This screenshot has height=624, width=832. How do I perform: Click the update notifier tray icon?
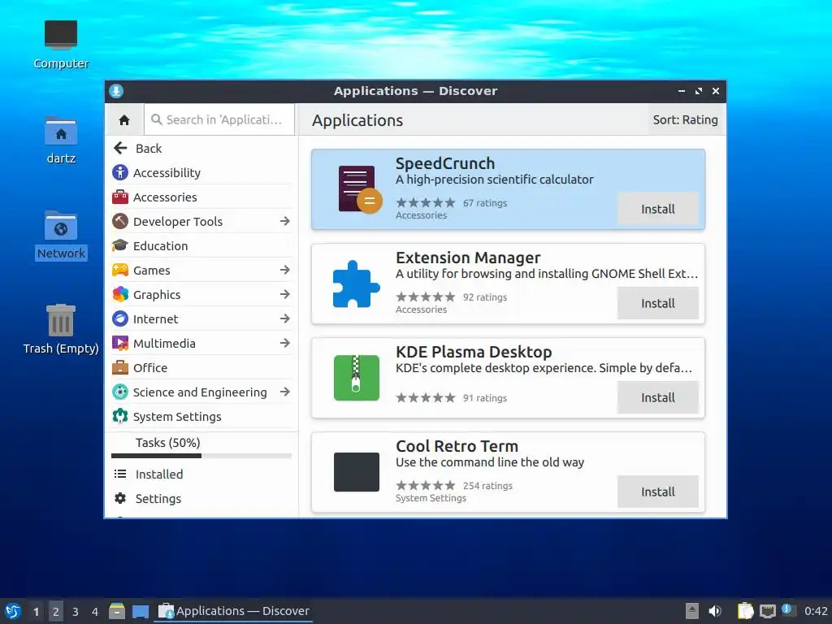coord(786,609)
